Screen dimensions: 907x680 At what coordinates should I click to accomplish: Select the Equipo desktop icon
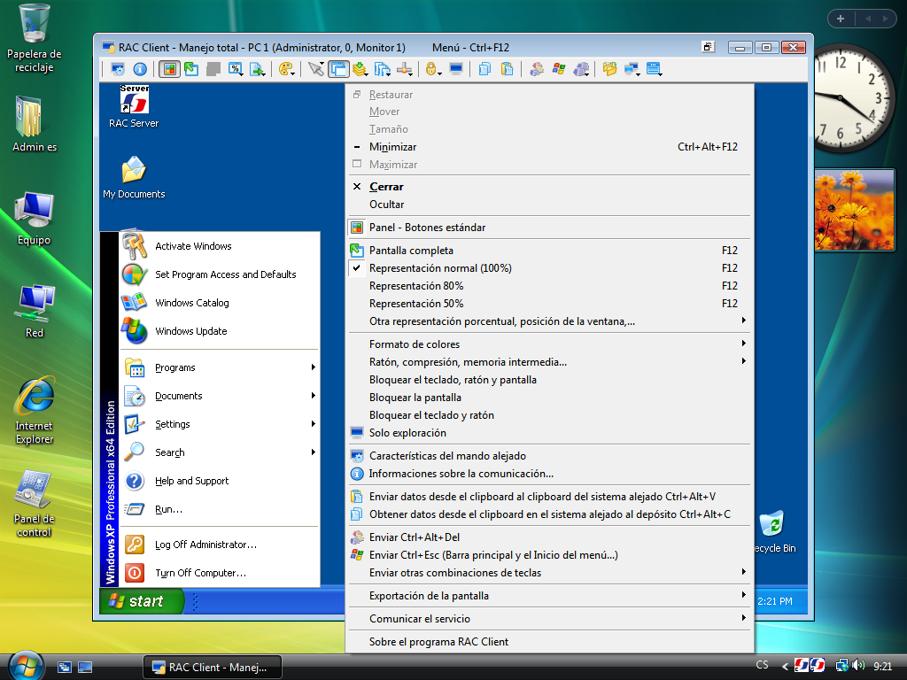coord(35,219)
